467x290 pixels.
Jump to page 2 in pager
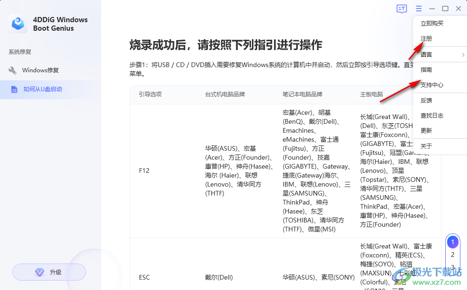[x=452, y=255]
